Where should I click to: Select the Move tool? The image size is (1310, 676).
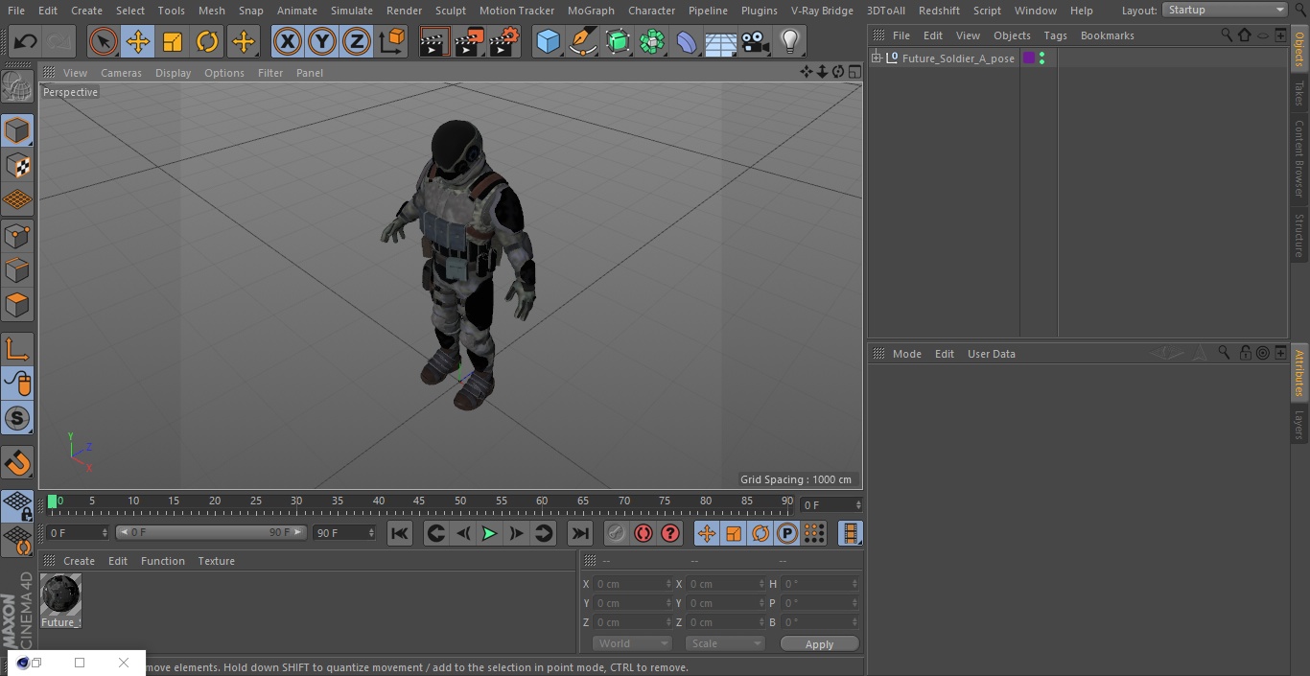point(138,41)
